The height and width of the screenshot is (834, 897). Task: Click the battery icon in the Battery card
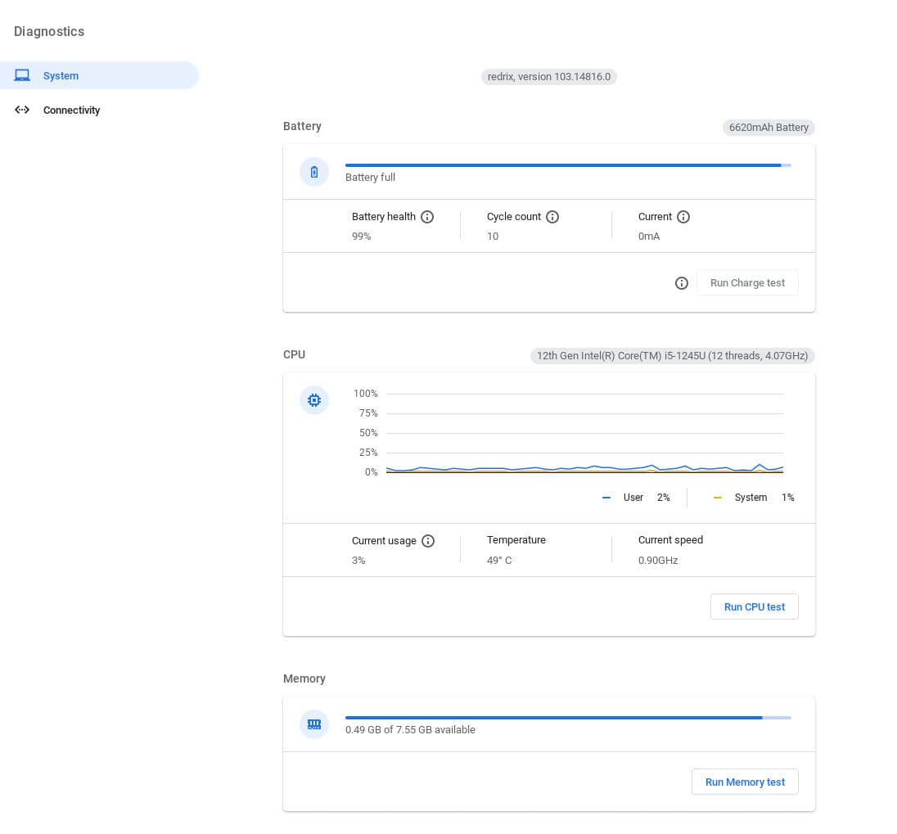(314, 172)
